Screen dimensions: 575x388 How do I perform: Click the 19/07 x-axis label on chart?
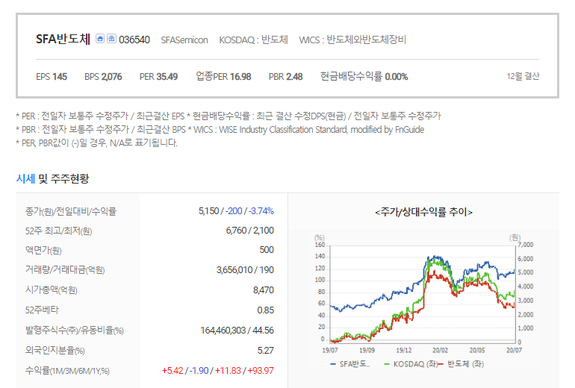click(330, 350)
